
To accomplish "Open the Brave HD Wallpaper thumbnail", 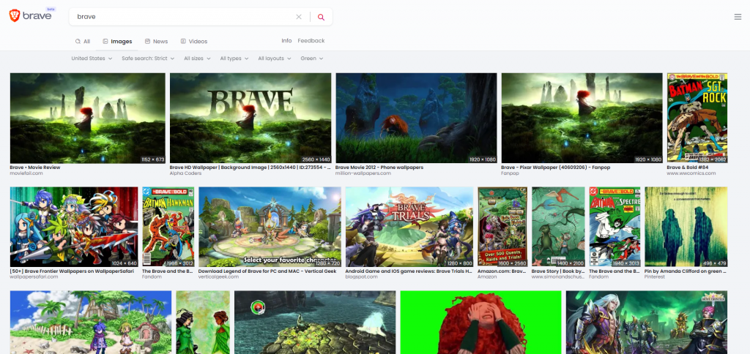I will 250,118.
